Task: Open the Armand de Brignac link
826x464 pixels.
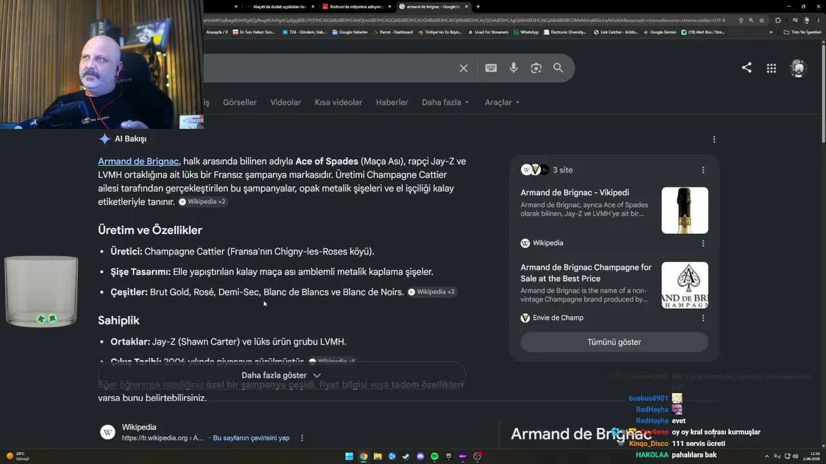Action: (138, 161)
